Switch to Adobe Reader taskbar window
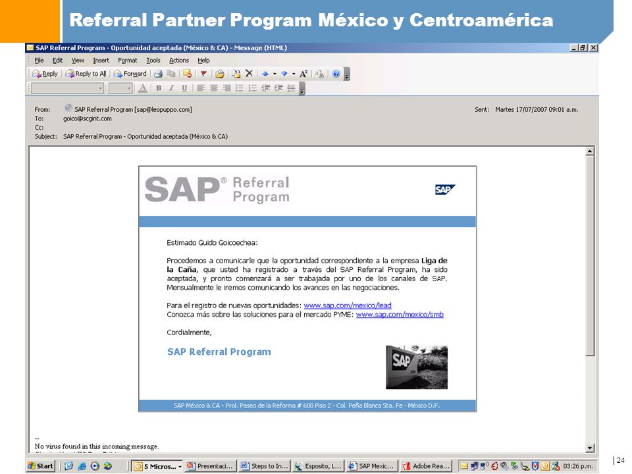Viewport: 632px width, 474px height. coord(426,466)
